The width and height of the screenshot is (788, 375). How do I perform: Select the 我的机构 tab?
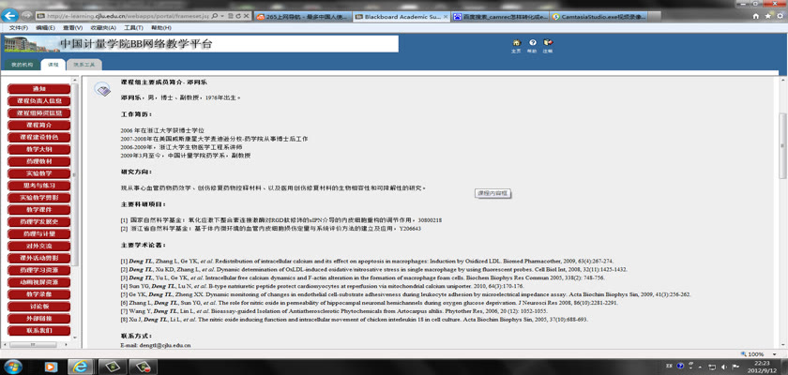pyautogui.click(x=22, y=65)
